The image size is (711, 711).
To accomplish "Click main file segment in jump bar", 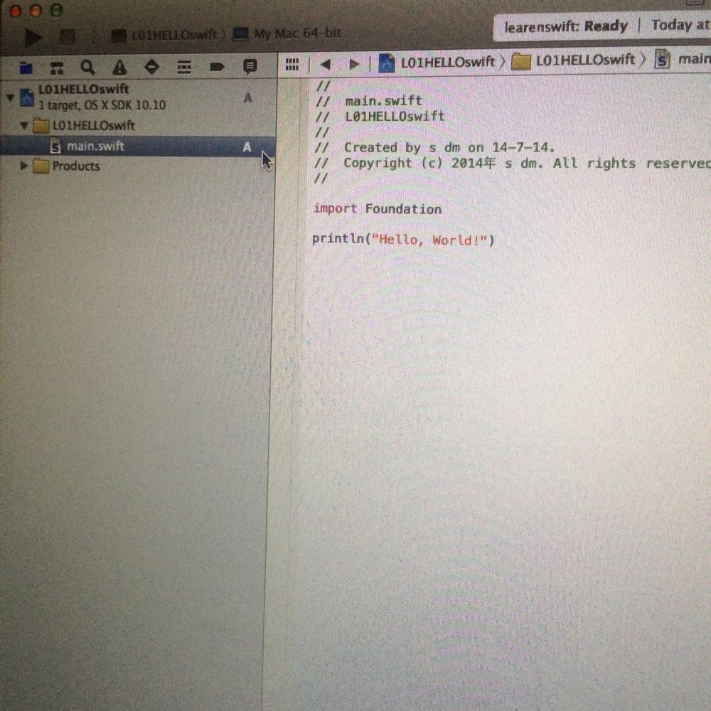I will [x=683, y=59].
